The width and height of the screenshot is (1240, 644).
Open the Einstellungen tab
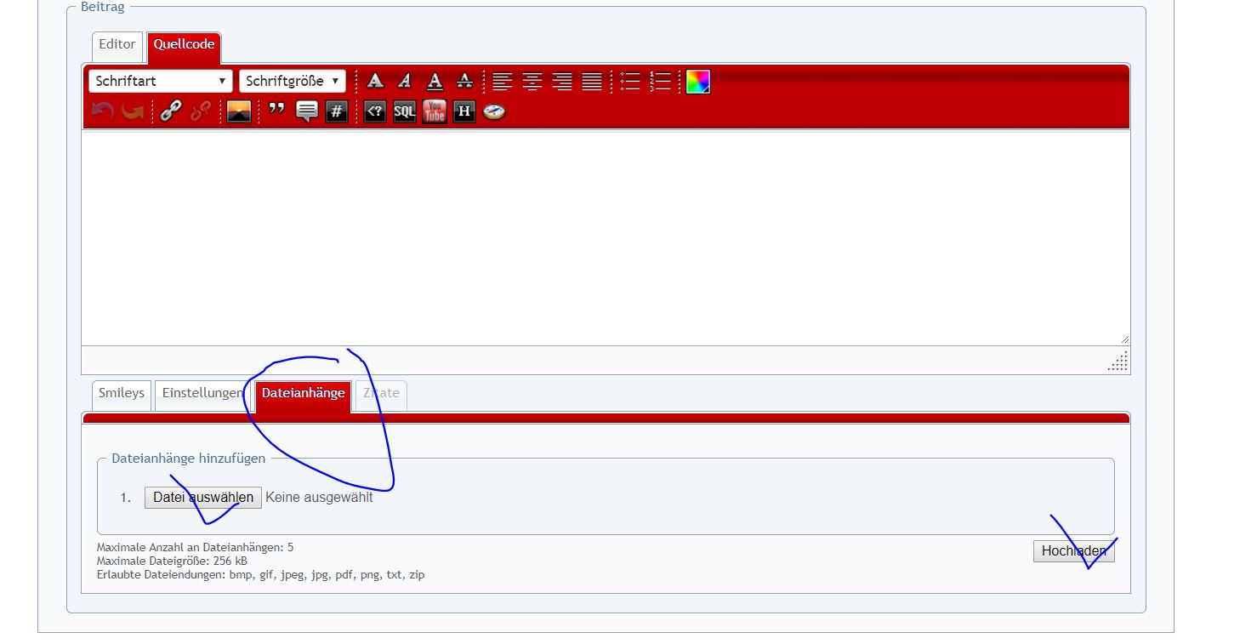(202, 394)
